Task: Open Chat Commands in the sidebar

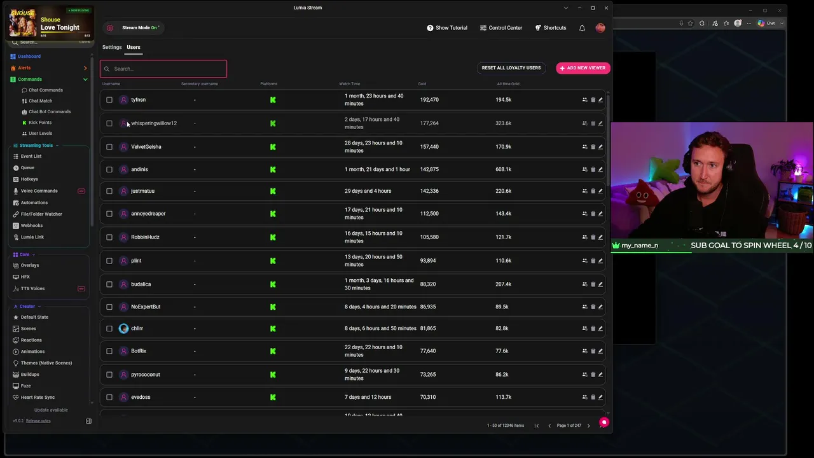Action: pos(42,90)
